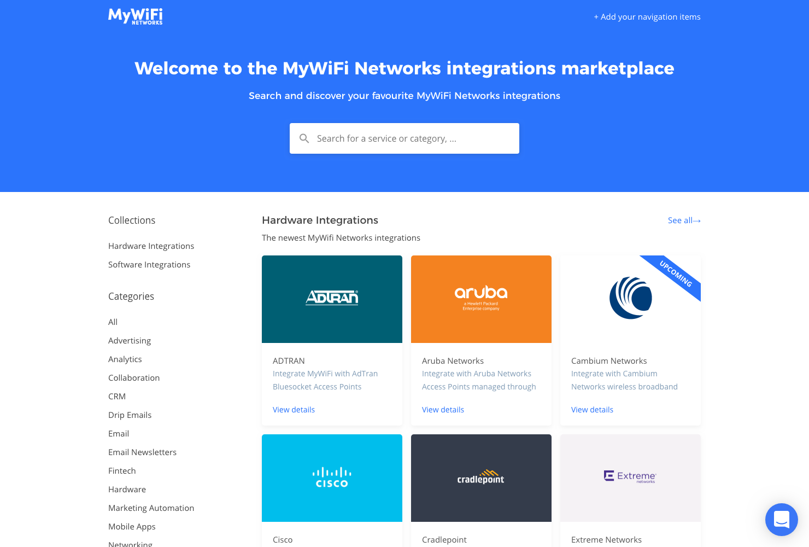Filter by Hardware category
This screenshot has width=809, height=547.
[127, 490]
